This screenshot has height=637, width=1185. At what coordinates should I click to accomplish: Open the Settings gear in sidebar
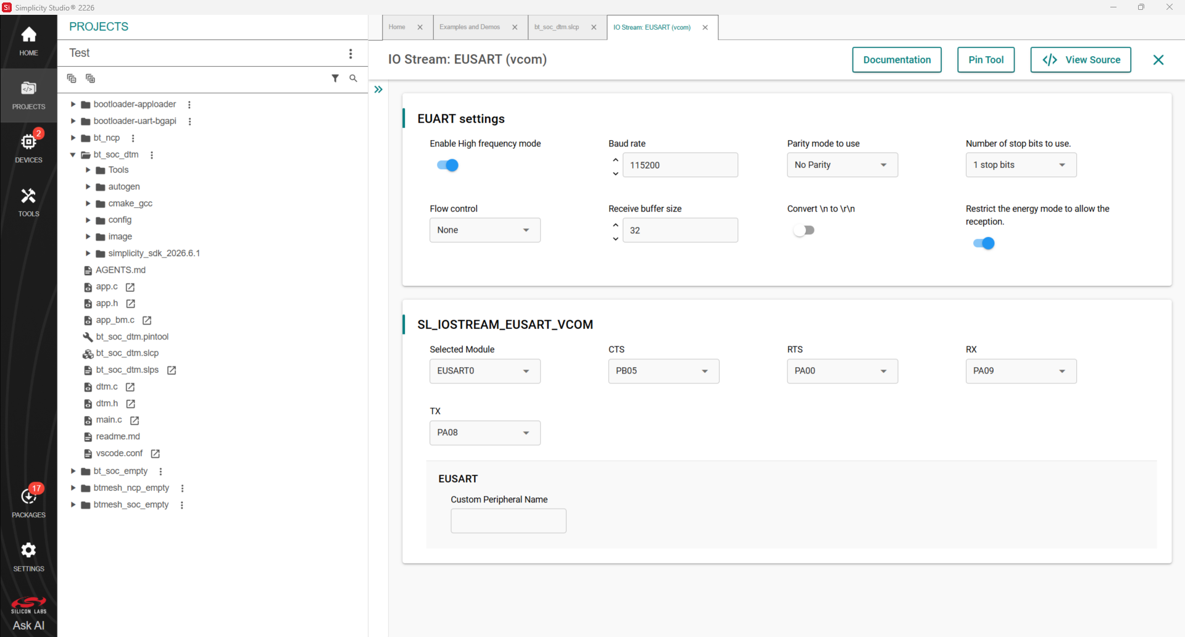[28, 557]
